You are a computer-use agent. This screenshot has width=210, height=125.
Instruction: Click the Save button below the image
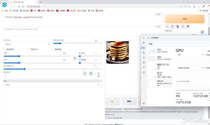tap(129, 101)
